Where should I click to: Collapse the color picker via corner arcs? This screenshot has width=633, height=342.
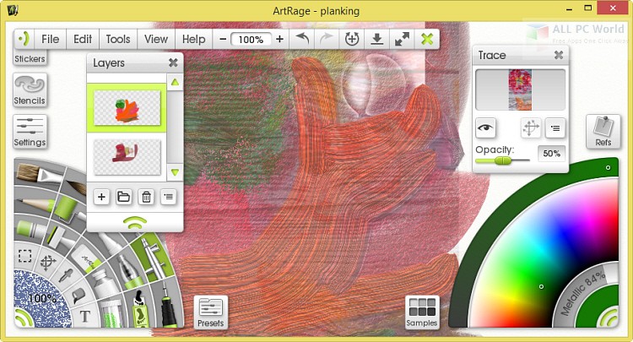pyautogui.click(x=608, y=318)
